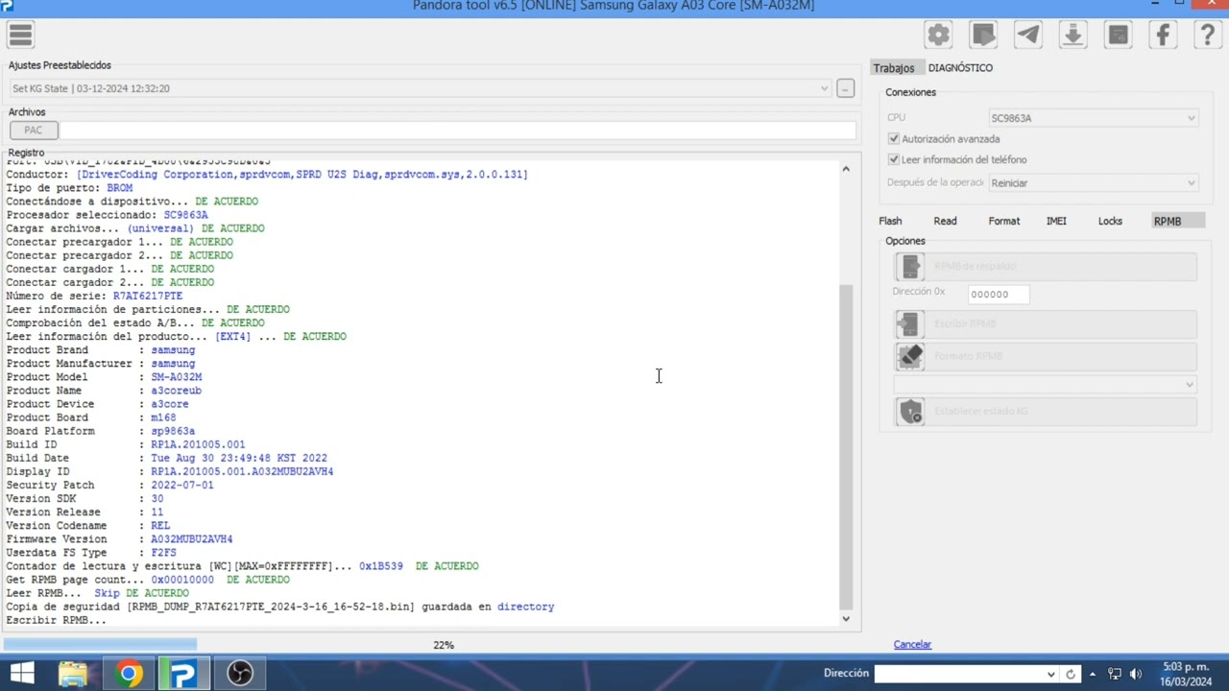Viewport: 1229px width, 691px height.
Task: Click the Dirección 0x input field
Action: click(x=999, y=295)
